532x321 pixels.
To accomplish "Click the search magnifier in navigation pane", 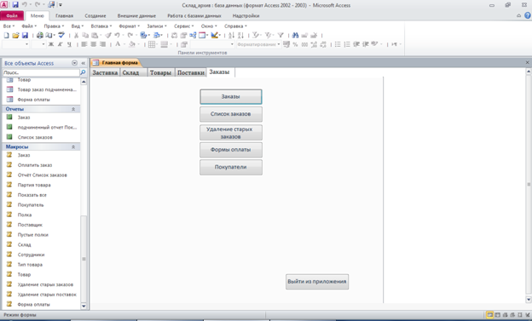I will 83,72.
